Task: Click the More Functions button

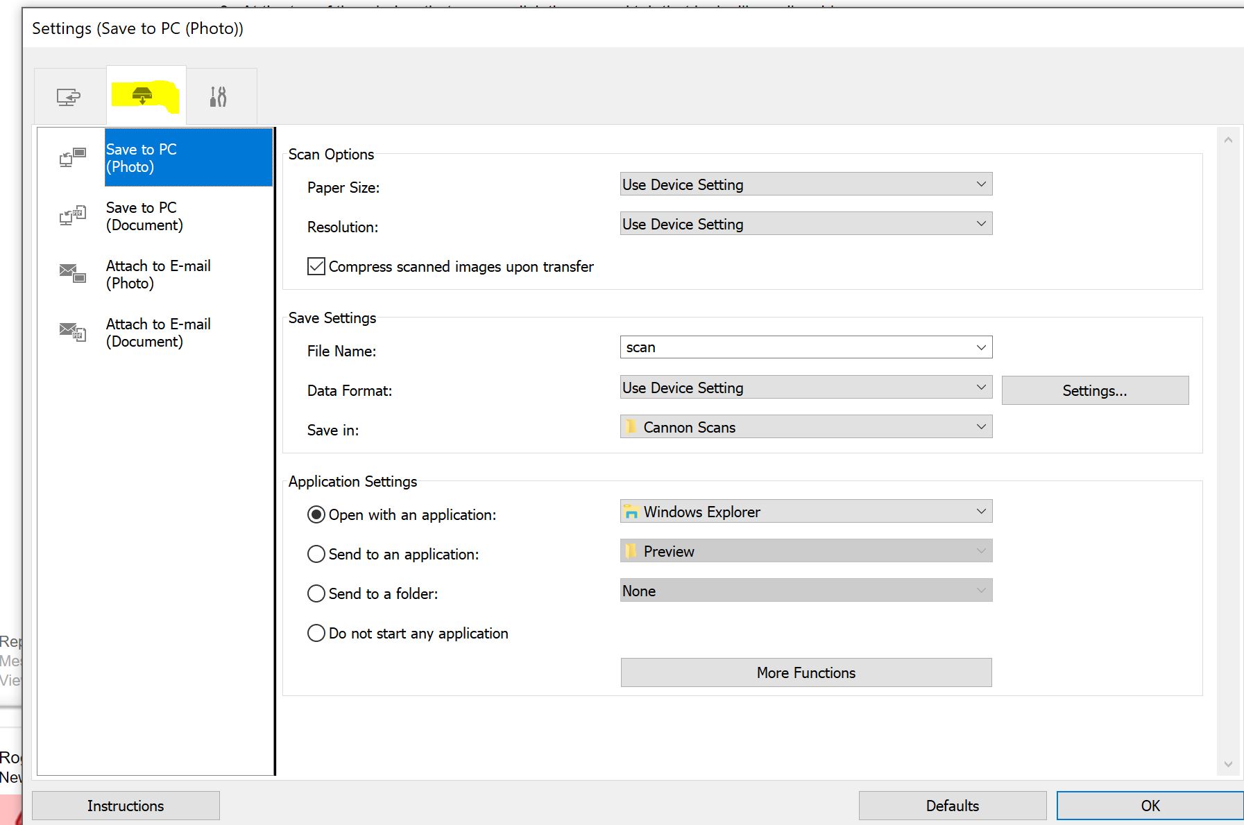Action: point(806,672)
